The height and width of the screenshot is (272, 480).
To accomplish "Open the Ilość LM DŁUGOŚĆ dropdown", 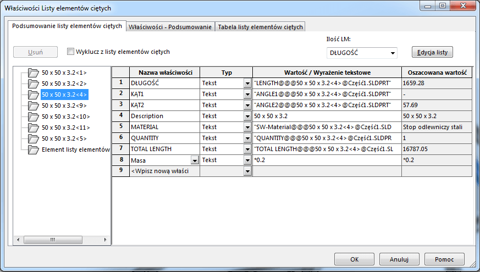I will (x=393, y=53).
